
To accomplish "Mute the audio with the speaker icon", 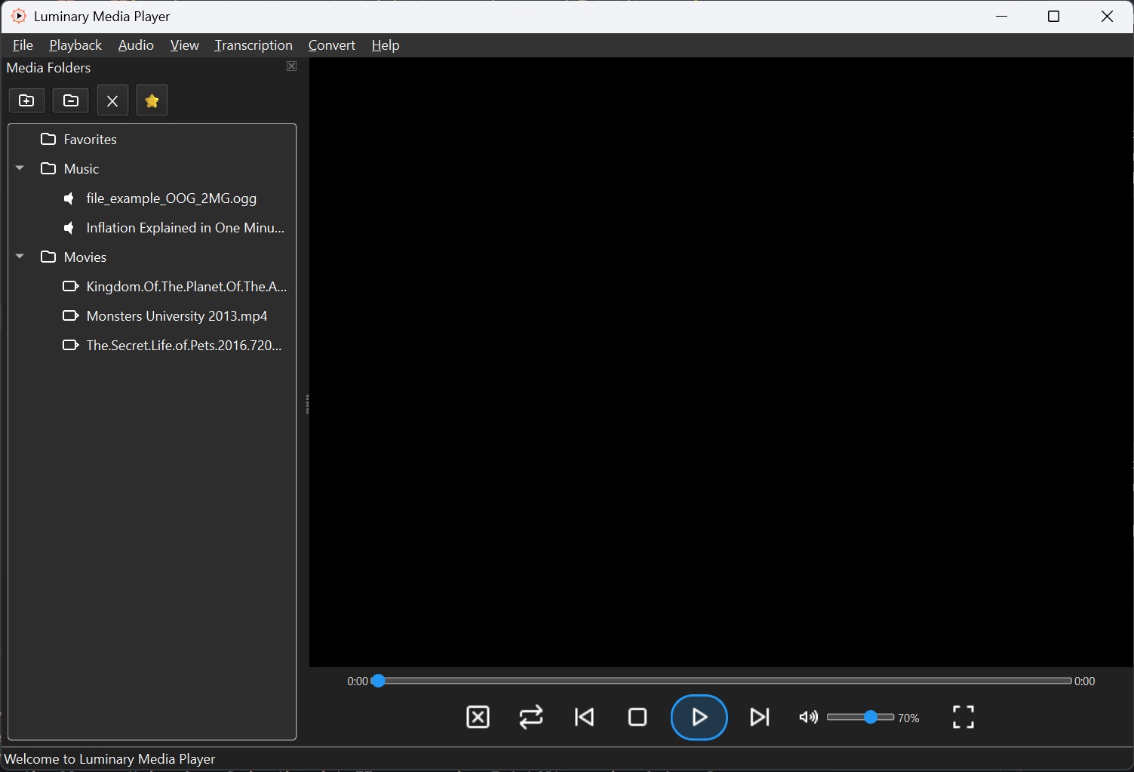I will coord(808,717).
